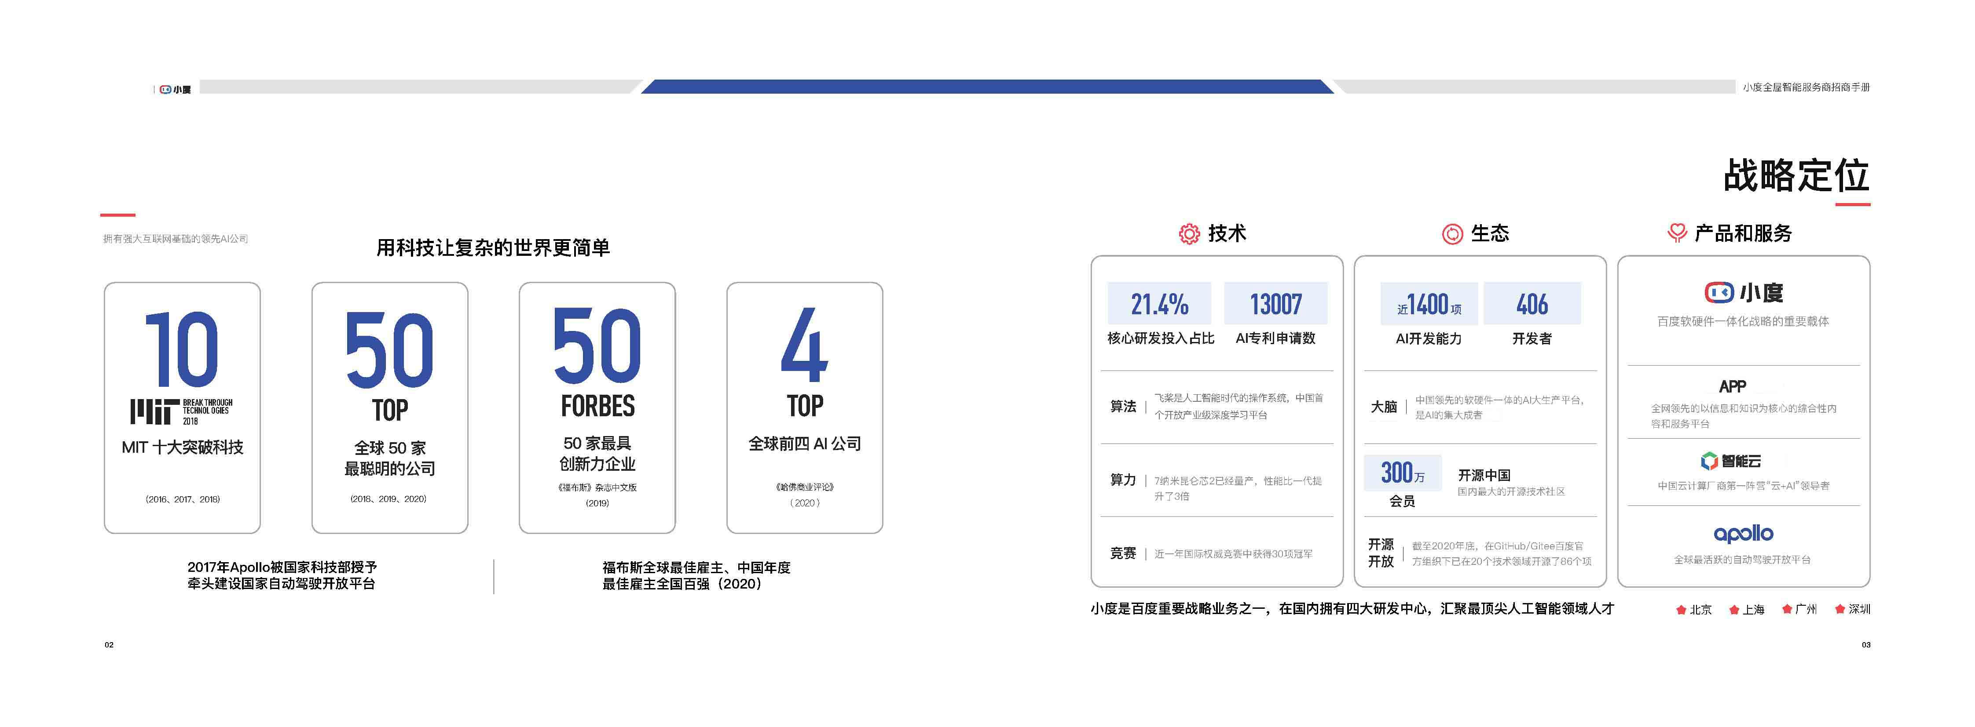This screenshot has width=1975, height=727.
Task: Click the slogan 用科技让复杂的世界更简单
Action: pyautogui.click(x=493, y=247)
